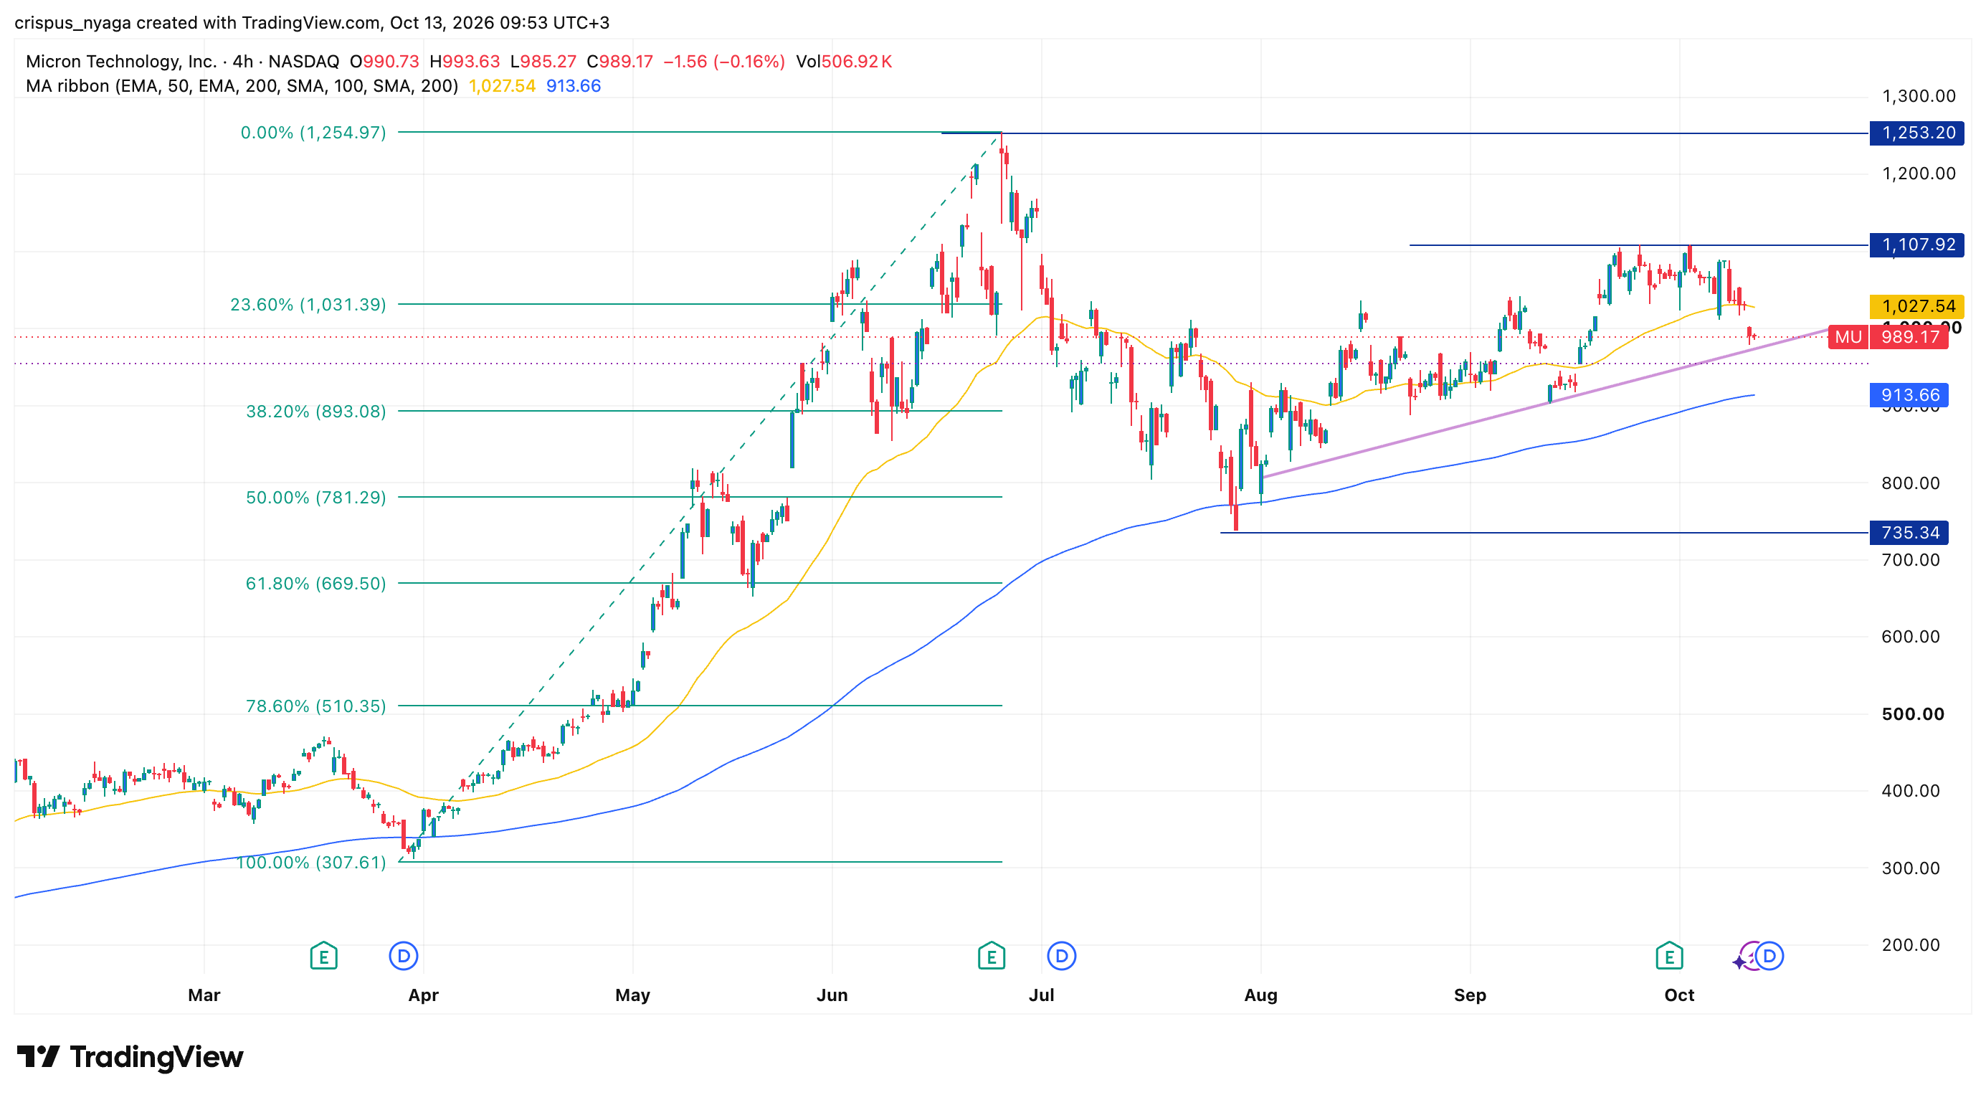Select the 1,253.20 price level label

(x=1916, y=133)
